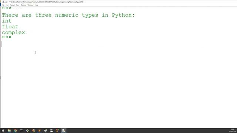Click the IDLE icon in the title bar

[3, 2]
